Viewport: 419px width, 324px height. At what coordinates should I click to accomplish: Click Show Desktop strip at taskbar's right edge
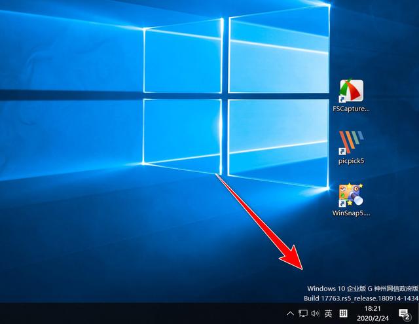(418, 314)
